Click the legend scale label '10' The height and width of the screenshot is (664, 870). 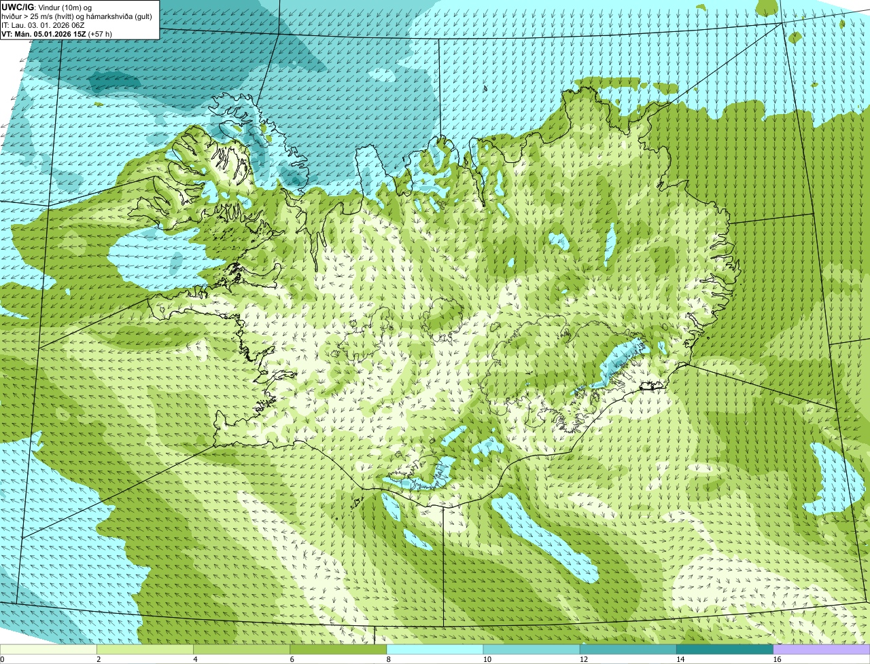[487, 659]
